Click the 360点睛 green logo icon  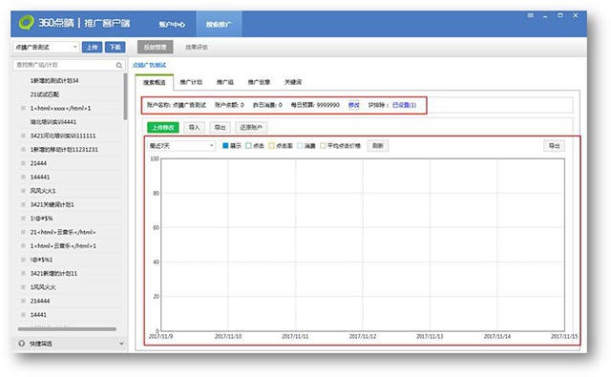tap(27, 23)
